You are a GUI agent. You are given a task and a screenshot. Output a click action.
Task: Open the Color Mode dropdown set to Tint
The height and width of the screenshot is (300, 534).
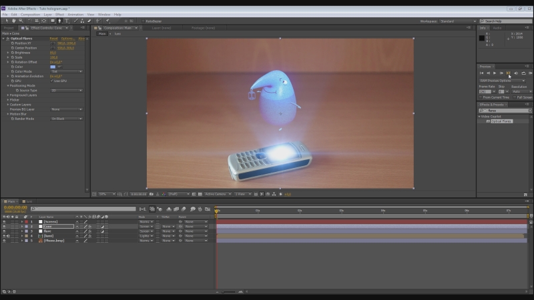pyautogui.click(x=67, y=71)
